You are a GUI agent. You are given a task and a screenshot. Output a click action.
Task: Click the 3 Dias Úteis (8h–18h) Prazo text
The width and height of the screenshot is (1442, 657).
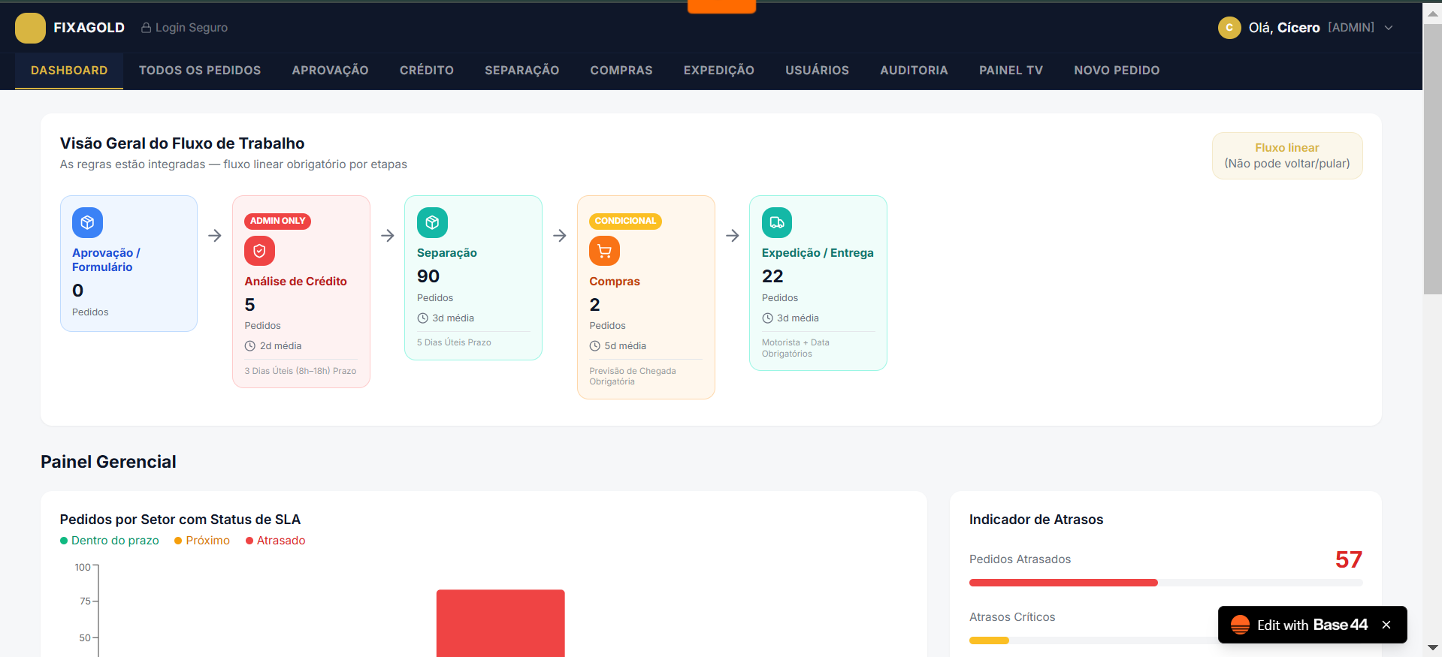click(x=301, y=371)
